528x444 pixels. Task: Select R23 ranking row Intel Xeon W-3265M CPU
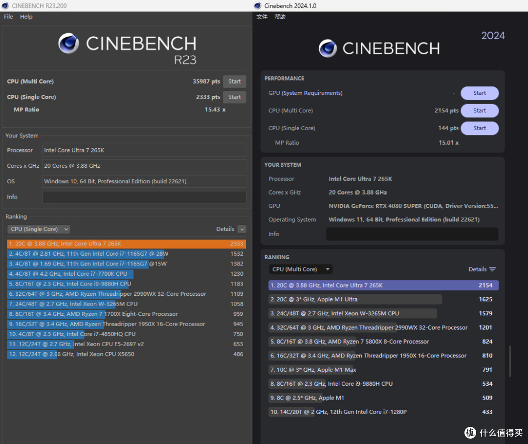126,304
